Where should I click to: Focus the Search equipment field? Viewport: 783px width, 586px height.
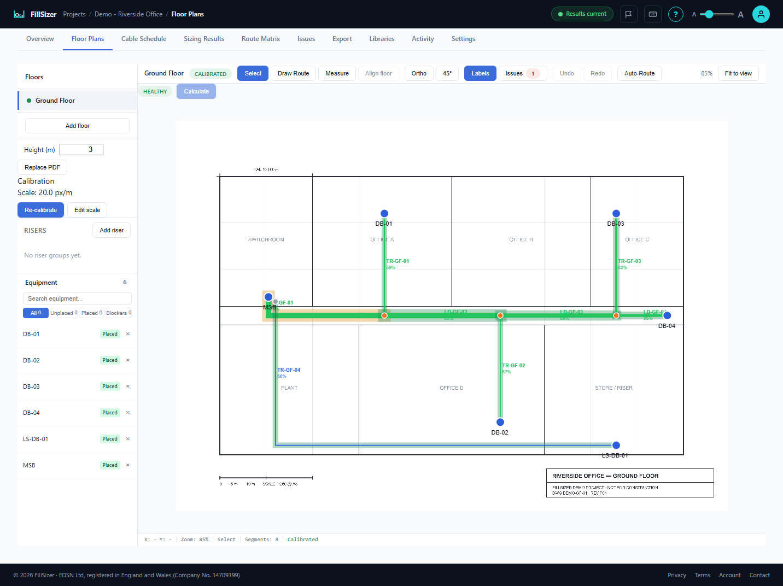click(x=77, y=298)
